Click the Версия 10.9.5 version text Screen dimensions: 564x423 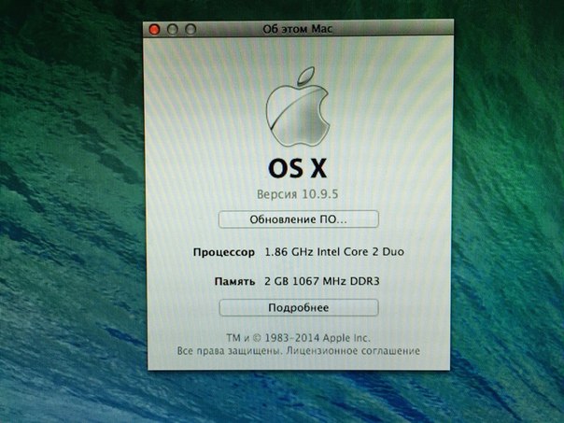298,194
